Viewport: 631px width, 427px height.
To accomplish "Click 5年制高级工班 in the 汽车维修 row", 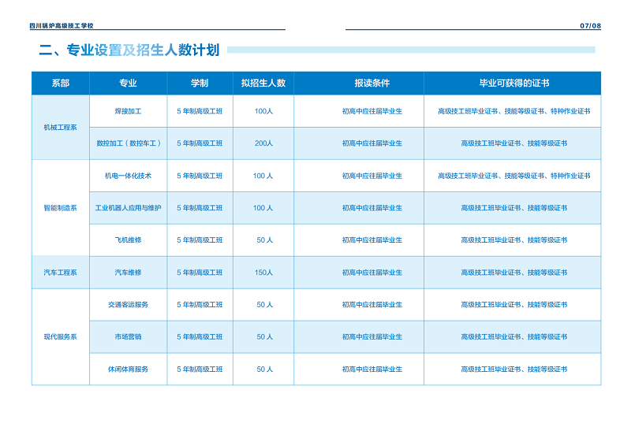I will pyautogui.click(x=200, y=273).
